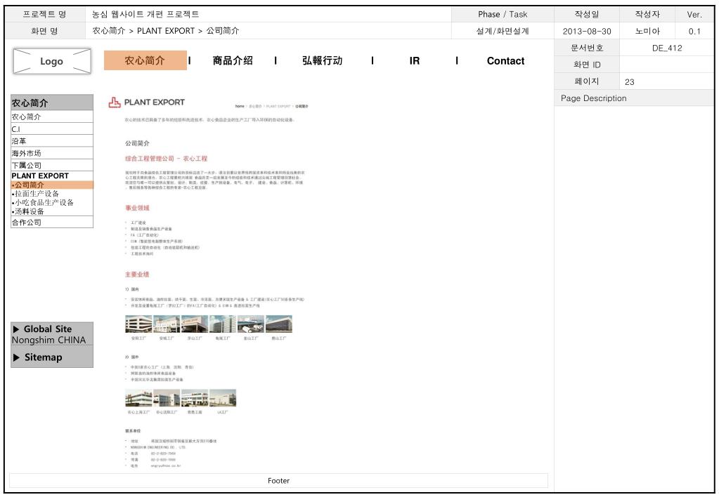Open the Global Site link
Screen dimensions: 719x497
pos(48,329)
